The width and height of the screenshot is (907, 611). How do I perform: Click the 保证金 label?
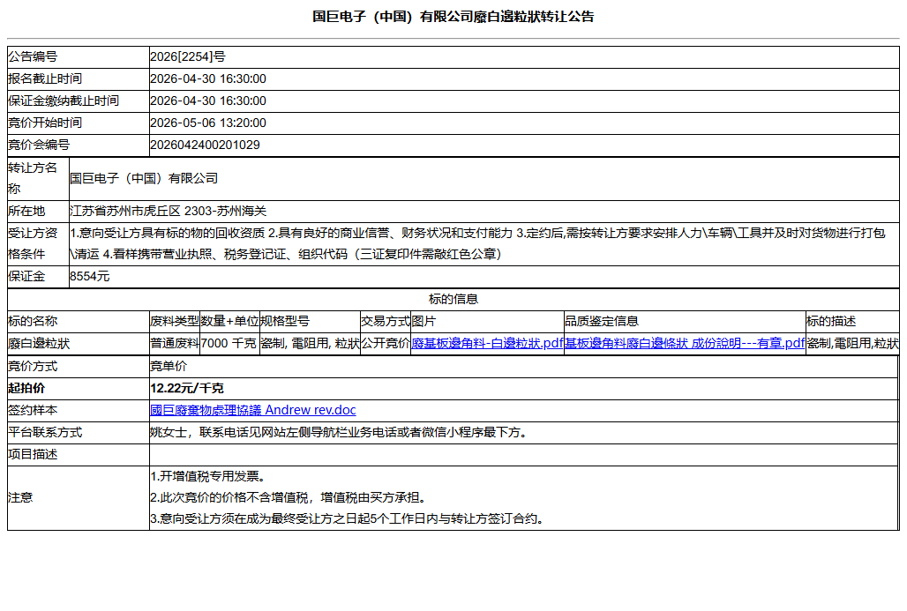(x=26, y=276)
